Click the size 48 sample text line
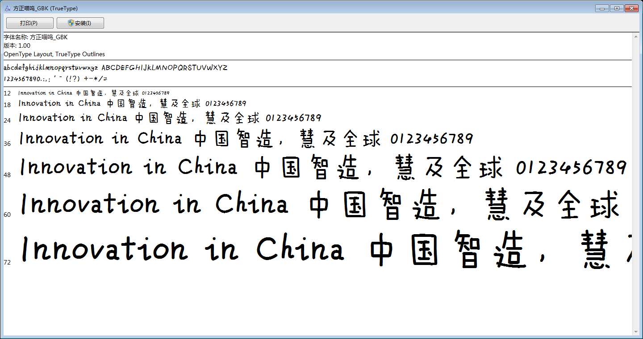Image resolution: width=643 pixels, height=339 pixels. click(x=324, y=167)
